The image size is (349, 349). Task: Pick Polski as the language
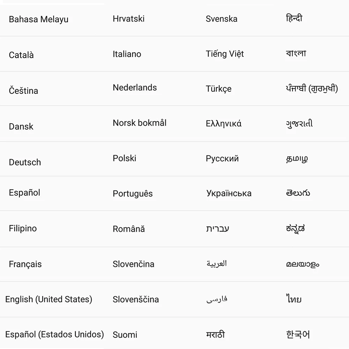pyautogui.click(x=124, y=158)
